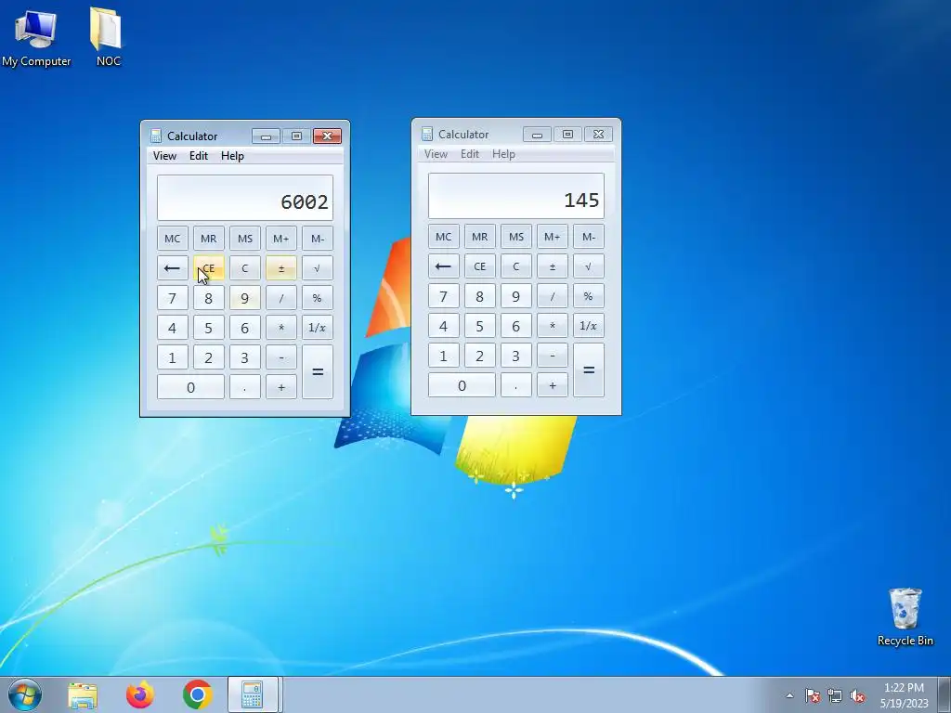Click plus key in left Calculator

(x=280, y=387)
